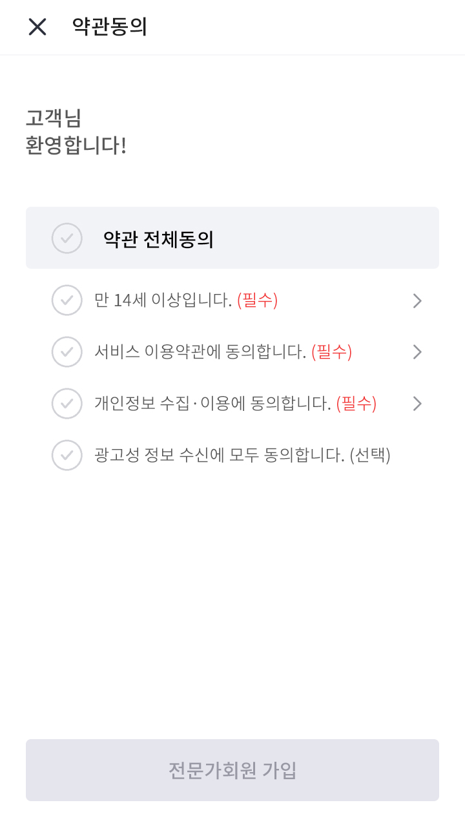Image resolution: width=465 pixels, height=827 pixels.
Task: Check the 약관 전체동의 circle
Action: click(x=67, y=238)
